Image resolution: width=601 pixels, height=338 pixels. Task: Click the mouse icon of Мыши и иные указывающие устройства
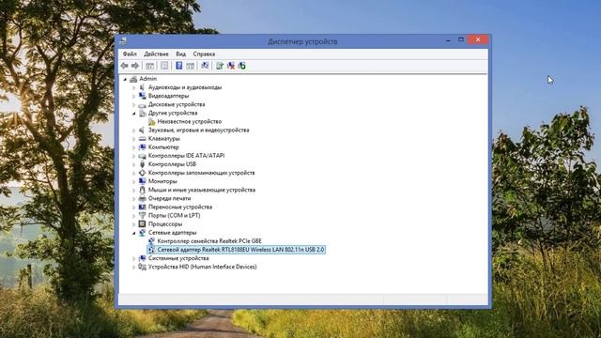coord(142,190)
